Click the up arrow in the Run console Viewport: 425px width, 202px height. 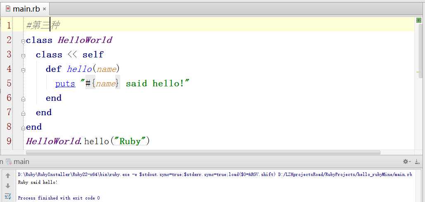click(8, 176)
